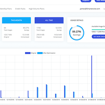The height and width of the screenshot is (105, 105).
Task: Select the THIS MONTH card header
Action: (17, 20)
